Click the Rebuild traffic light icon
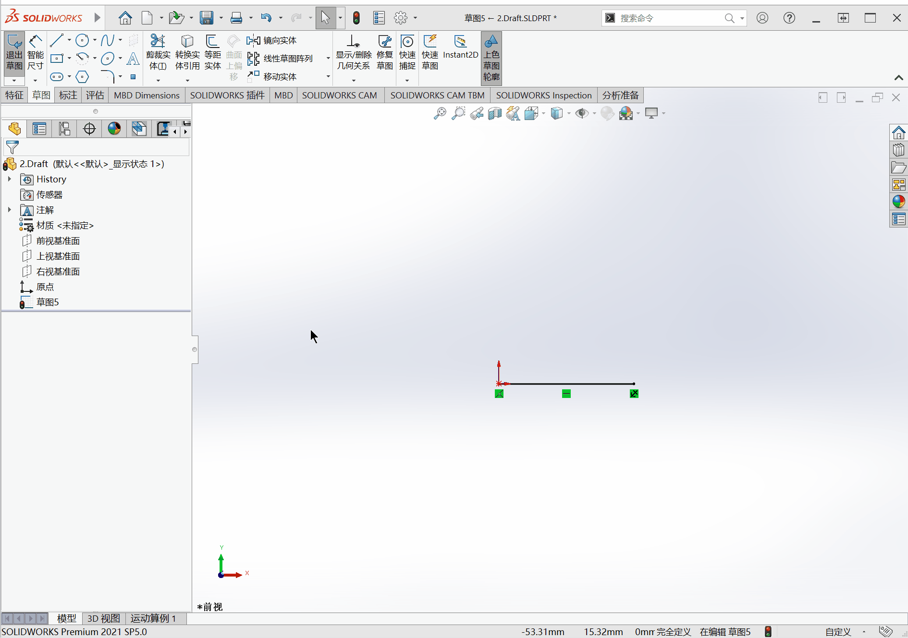Image resolution: width=908 pixels, height=638 pixels. click(356, 18)
